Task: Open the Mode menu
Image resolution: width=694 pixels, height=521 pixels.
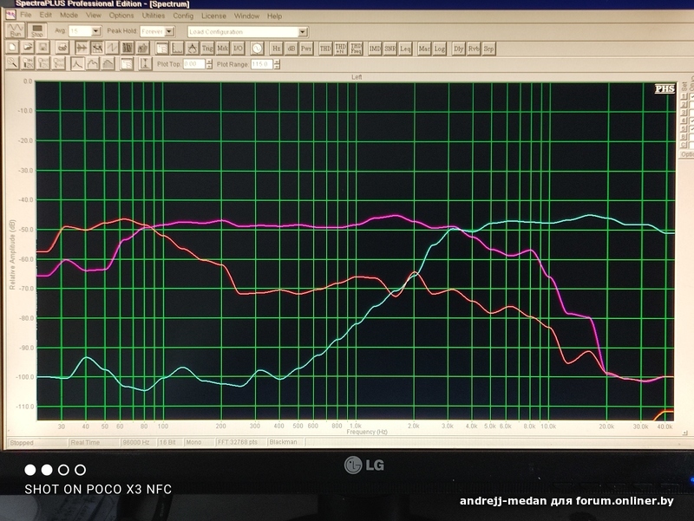Action: [x=69, y=15]
